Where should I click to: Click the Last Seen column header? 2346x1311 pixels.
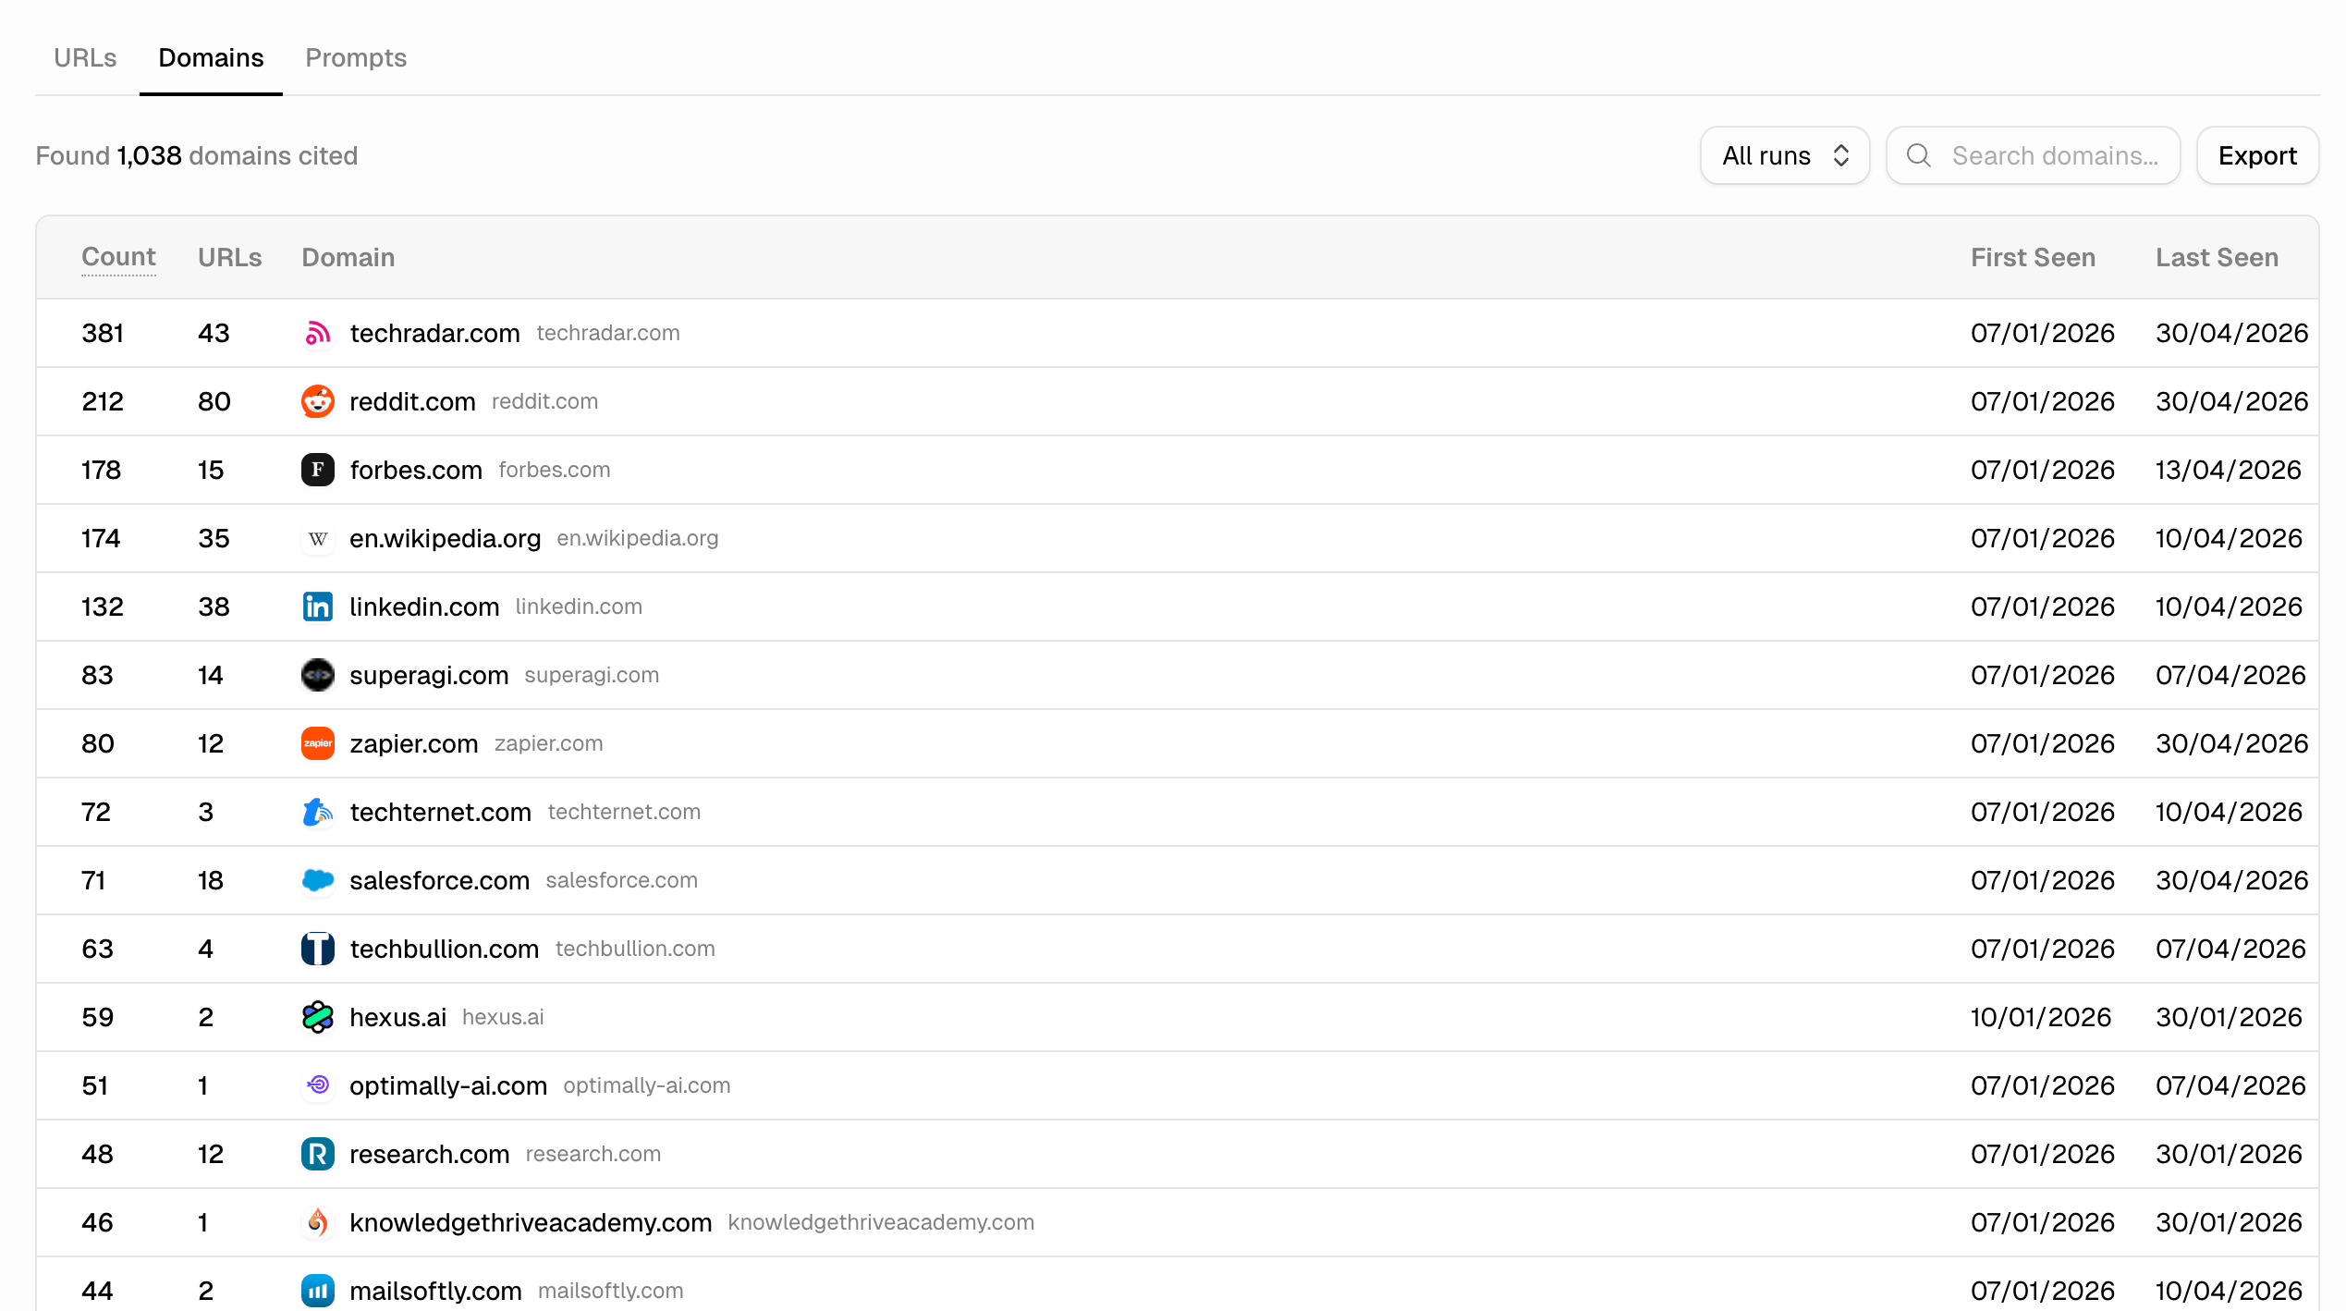tap(2217, 257)
